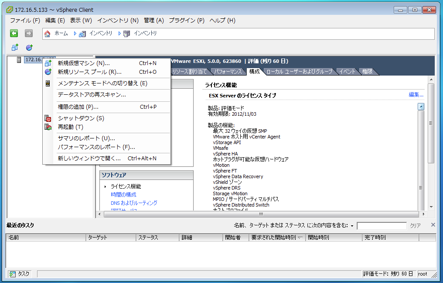Open the ヘルプ (H) menu
443x283 pixels.
[x=222, y=21]
